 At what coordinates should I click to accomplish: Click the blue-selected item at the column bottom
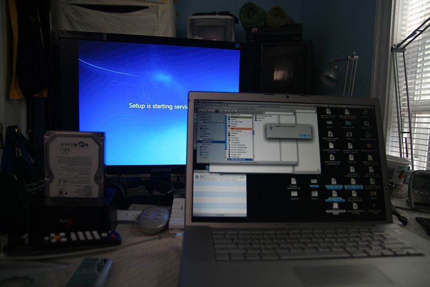(x=239, y=159)
